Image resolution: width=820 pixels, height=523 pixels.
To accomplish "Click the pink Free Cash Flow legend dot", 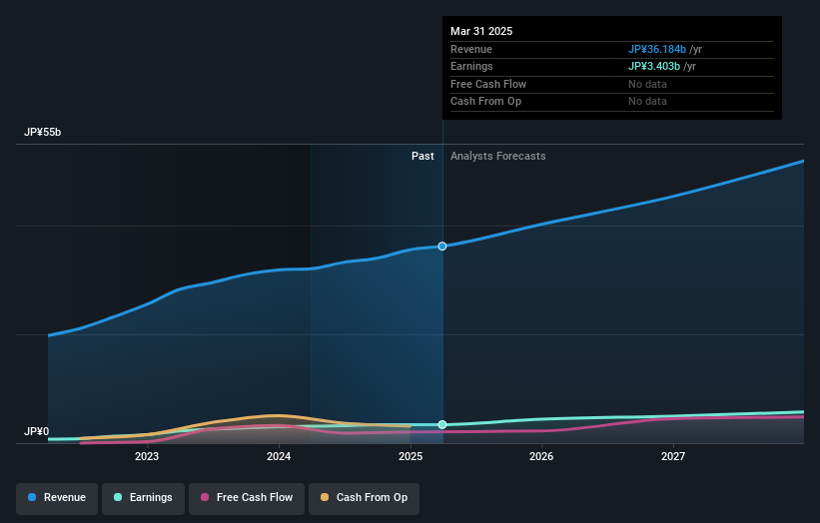I will pyautogui.click(x=205, y=497).
